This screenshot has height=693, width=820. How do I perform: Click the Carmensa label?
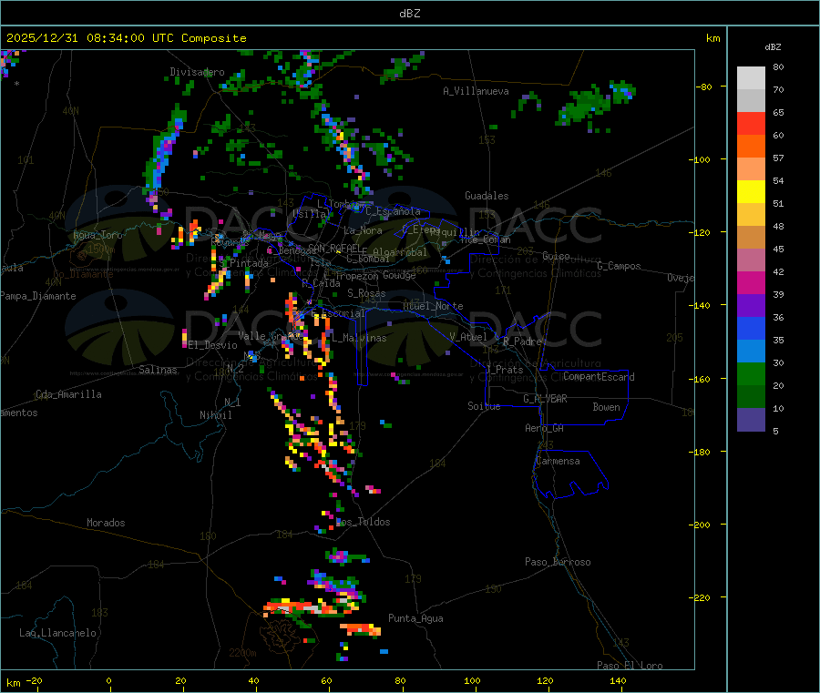tap(558, 461)
